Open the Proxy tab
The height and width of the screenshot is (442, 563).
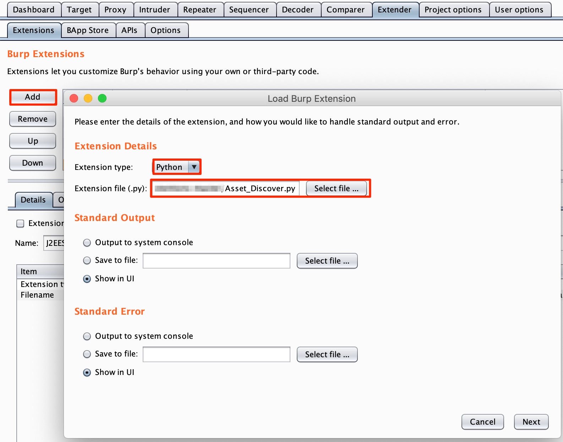tap(115, 10)
